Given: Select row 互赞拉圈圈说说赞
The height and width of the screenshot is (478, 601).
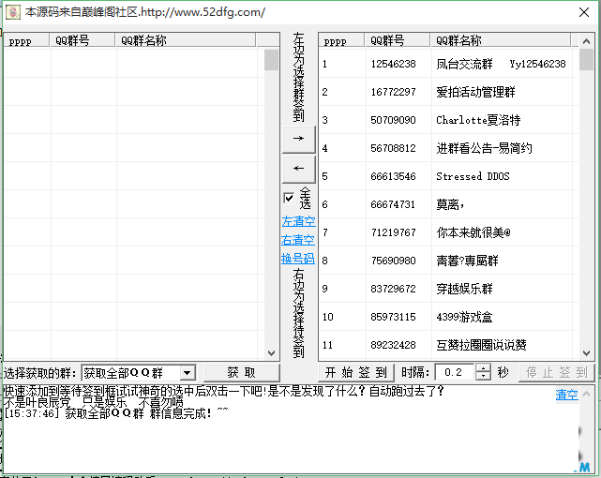Looking at the screenshot, I should 449,345.
